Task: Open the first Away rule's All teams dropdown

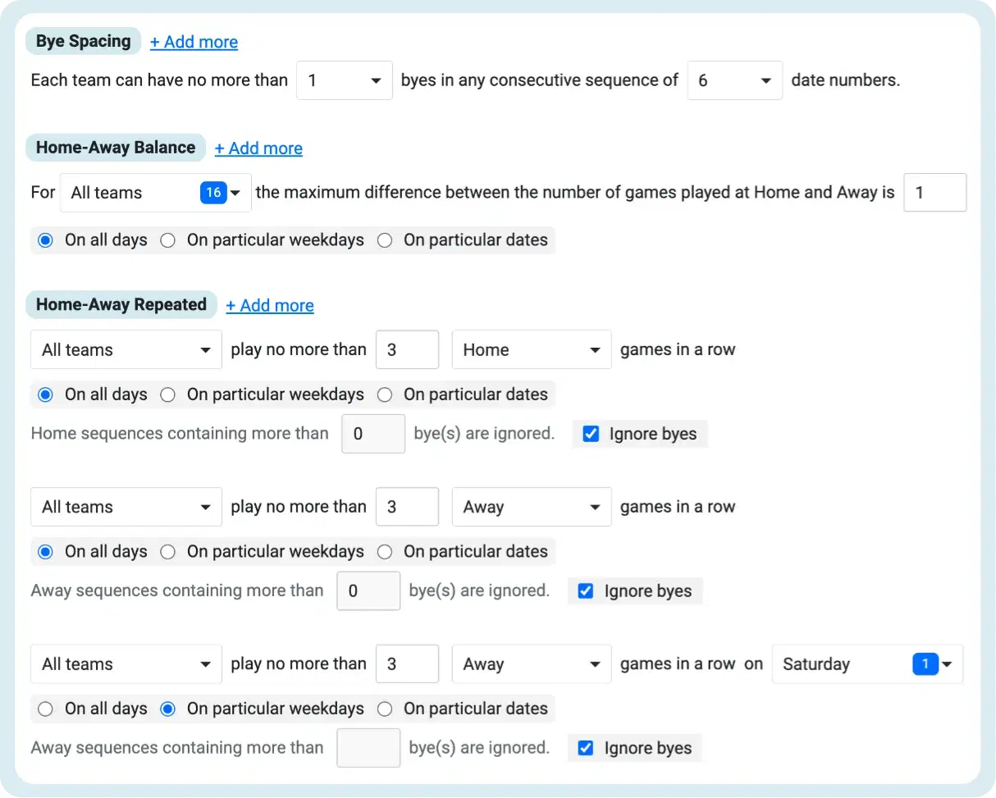Action: point(126,507)
